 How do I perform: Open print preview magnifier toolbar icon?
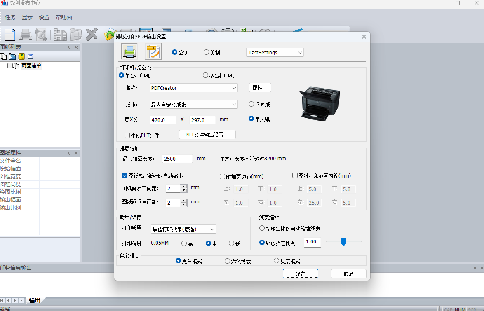click(x=41, y=35)
